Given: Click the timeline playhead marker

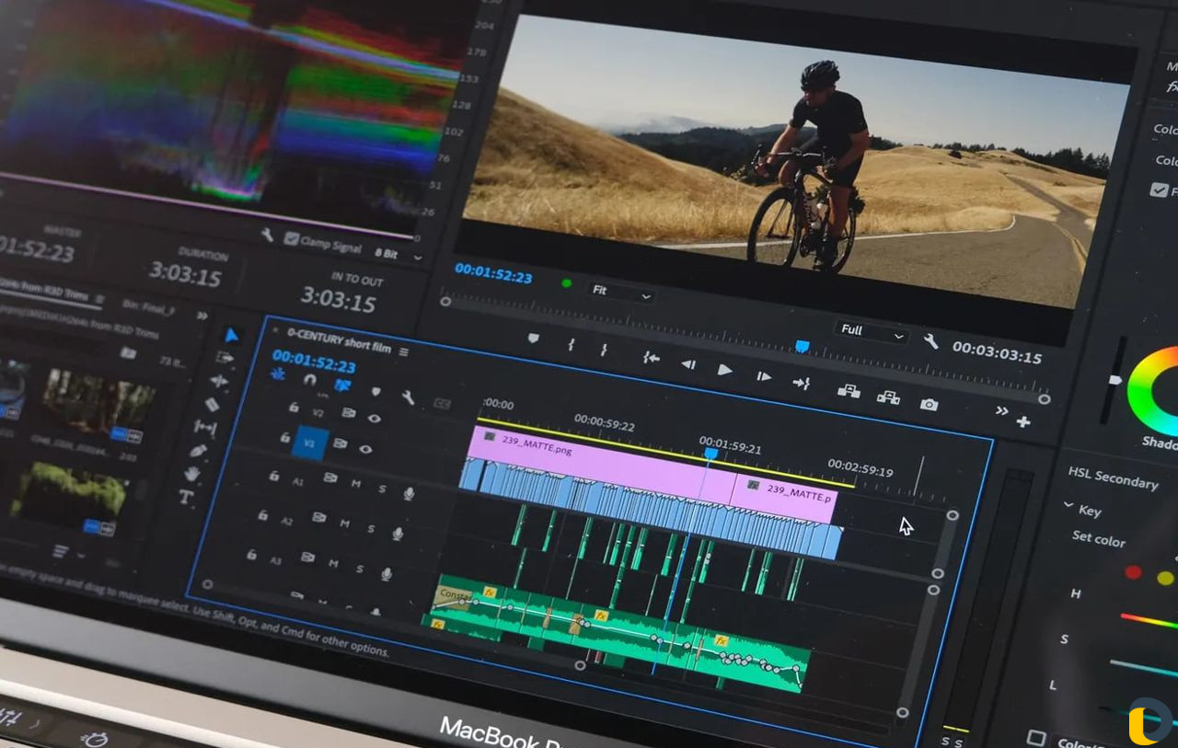Looking at the screenshot, I should 710,454.
